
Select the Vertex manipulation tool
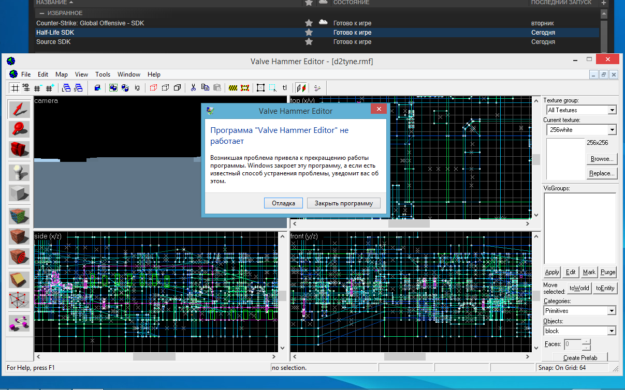point(19,299)
